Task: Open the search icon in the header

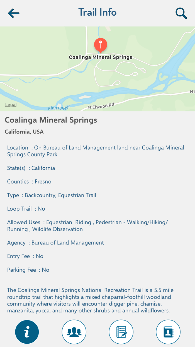Action: [x=181, y=13]
